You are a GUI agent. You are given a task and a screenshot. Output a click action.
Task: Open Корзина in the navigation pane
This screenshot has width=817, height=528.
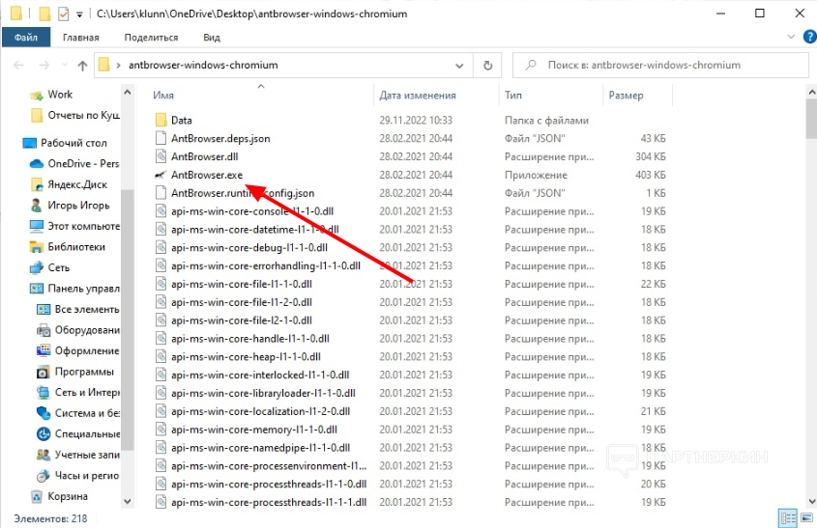tap(68, 496)
